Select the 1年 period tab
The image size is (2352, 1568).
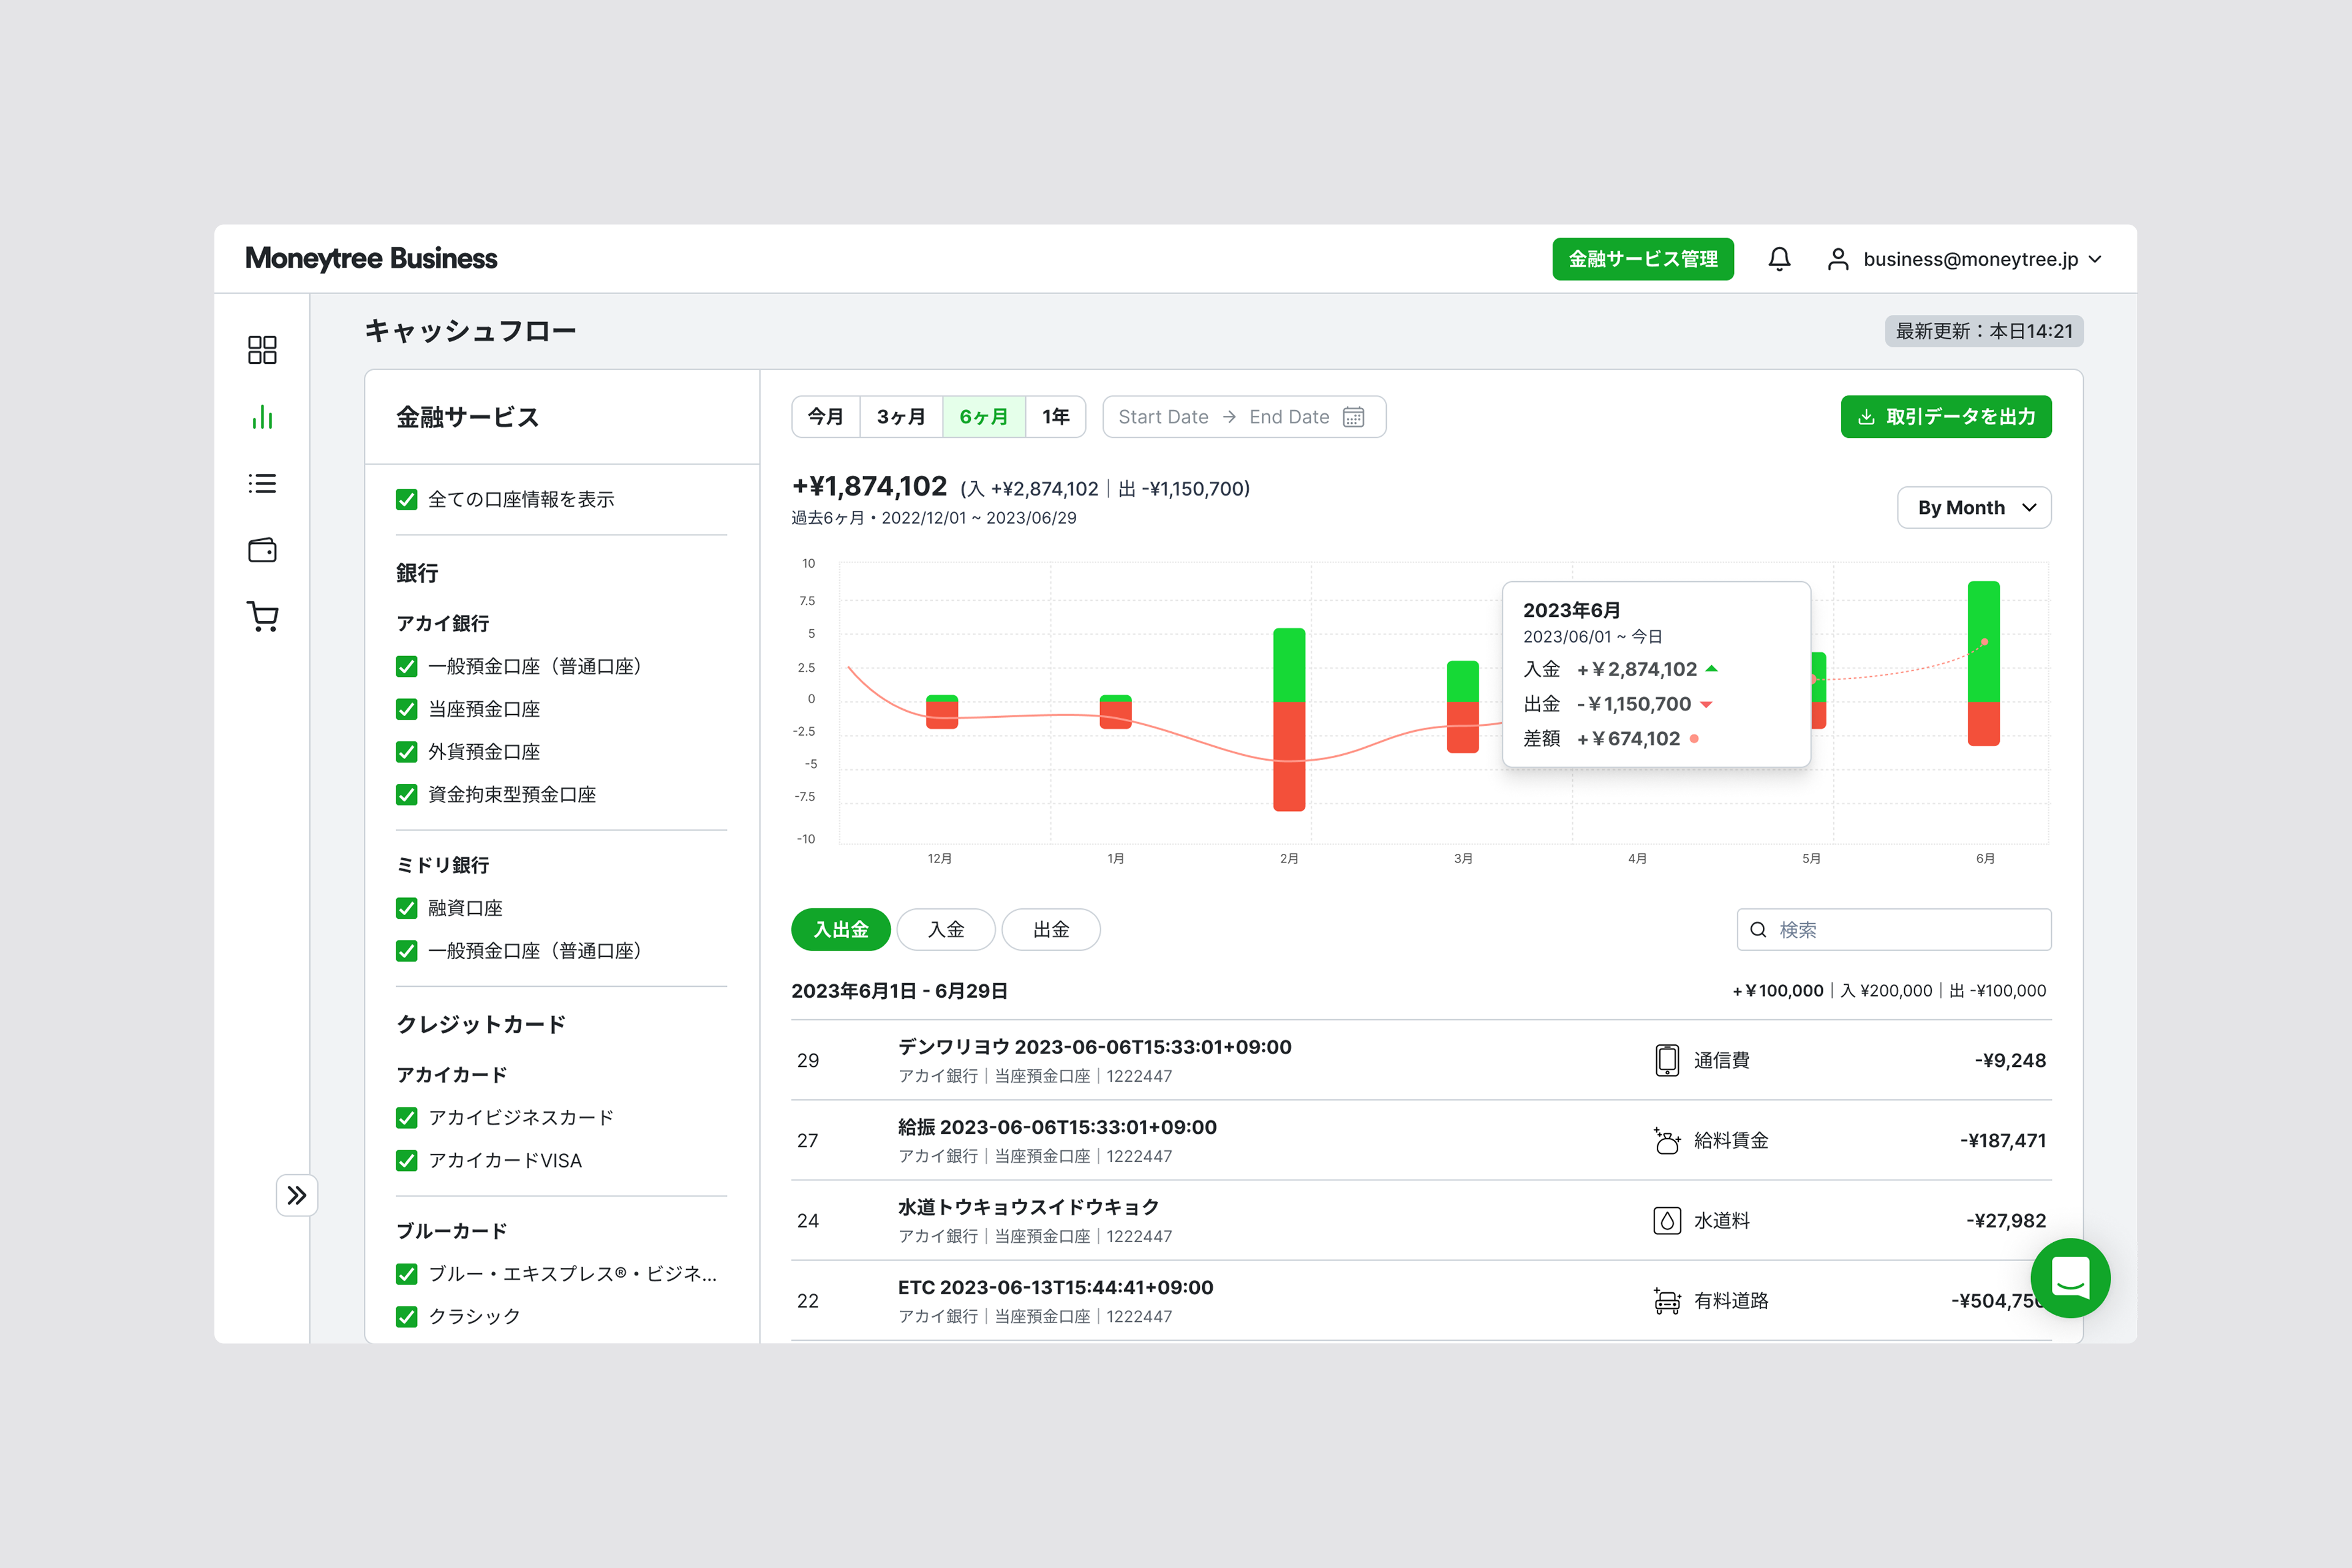tap(1056, 416)
